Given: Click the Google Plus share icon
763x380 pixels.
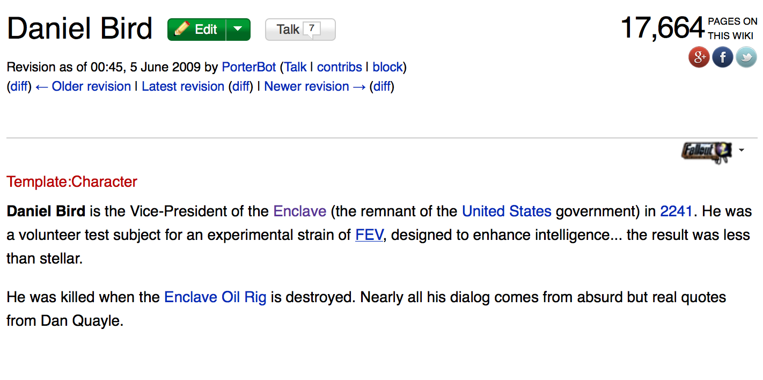Looking at the screenshot, I should [x=699, y=57].
